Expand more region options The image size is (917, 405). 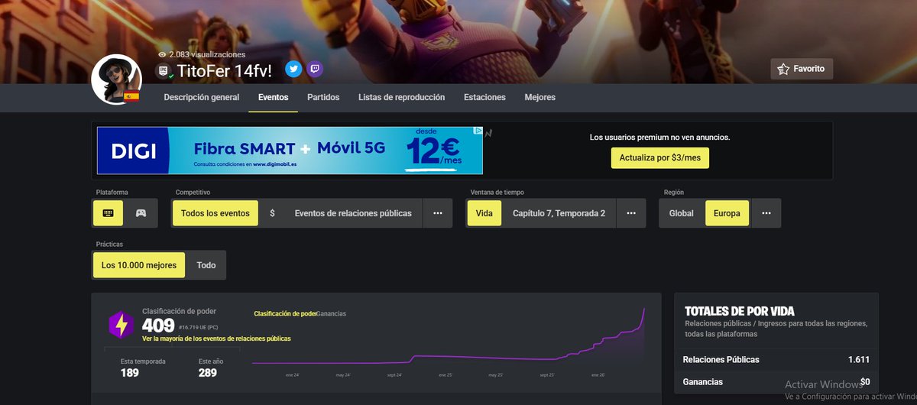[x=766, y=213]
